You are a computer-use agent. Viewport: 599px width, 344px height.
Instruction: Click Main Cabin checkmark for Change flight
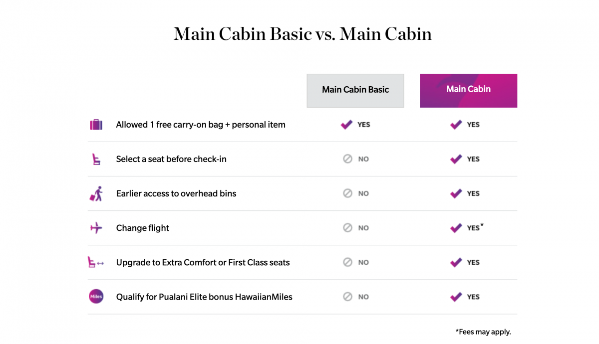[x=456, y=228]
